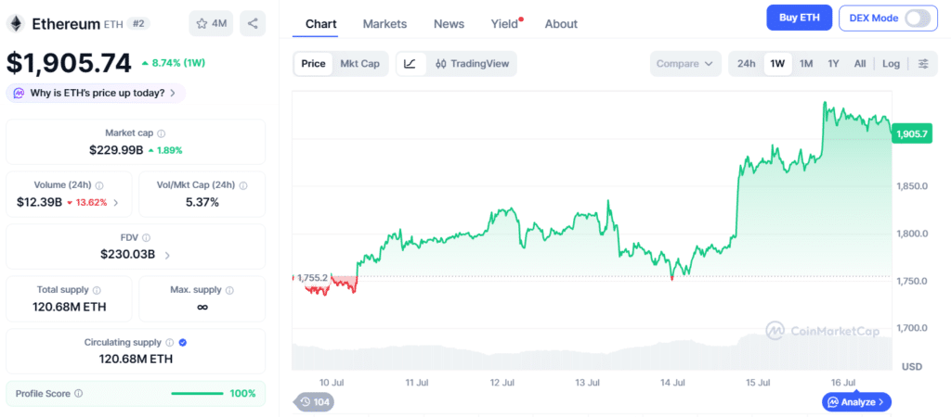The height and width of the screenshot is (417, 951).
Task: Toggle Log scale on the chart
Action: click(x=891, y=64)
